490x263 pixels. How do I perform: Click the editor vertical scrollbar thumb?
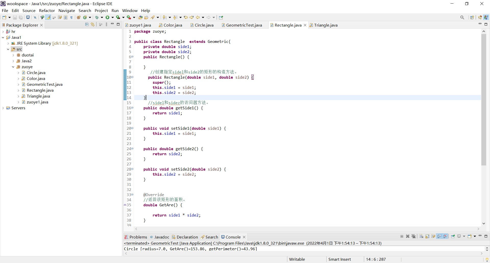tap(484, 100)
